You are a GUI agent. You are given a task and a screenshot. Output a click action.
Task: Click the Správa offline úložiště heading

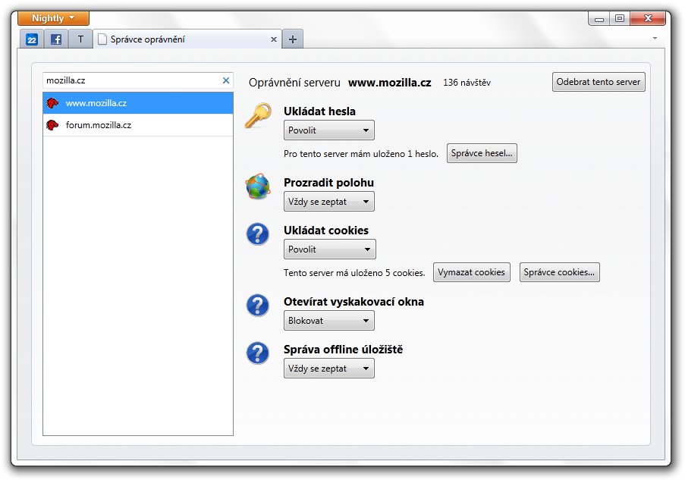[343, 350]
